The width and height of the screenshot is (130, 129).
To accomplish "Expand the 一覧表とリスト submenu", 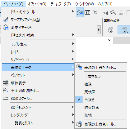I will coord(38,123).
